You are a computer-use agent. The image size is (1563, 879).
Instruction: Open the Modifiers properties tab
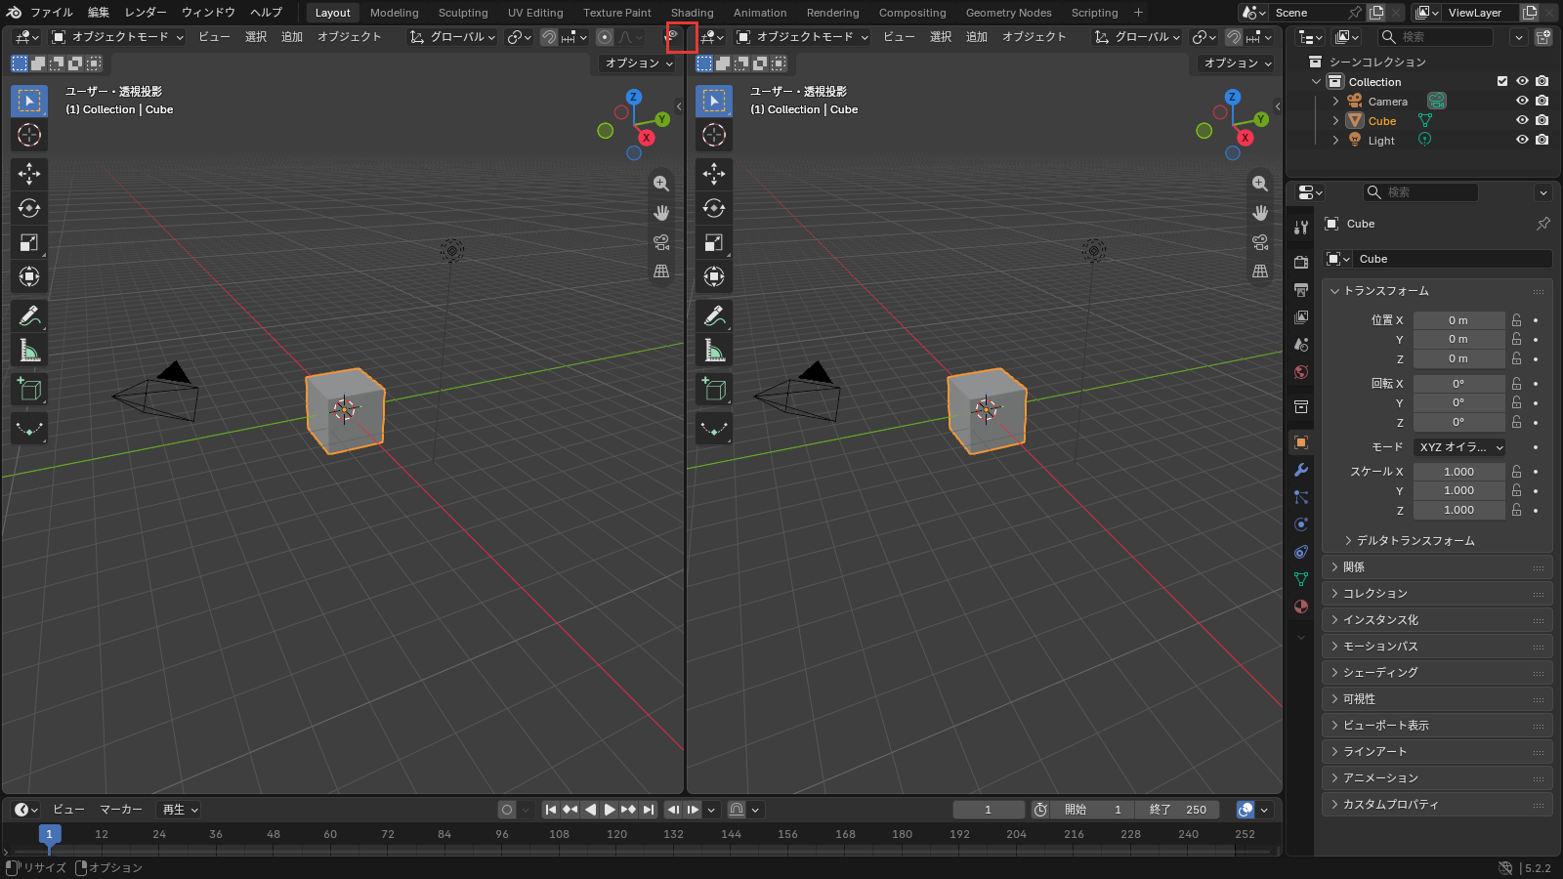(1301, 470)
